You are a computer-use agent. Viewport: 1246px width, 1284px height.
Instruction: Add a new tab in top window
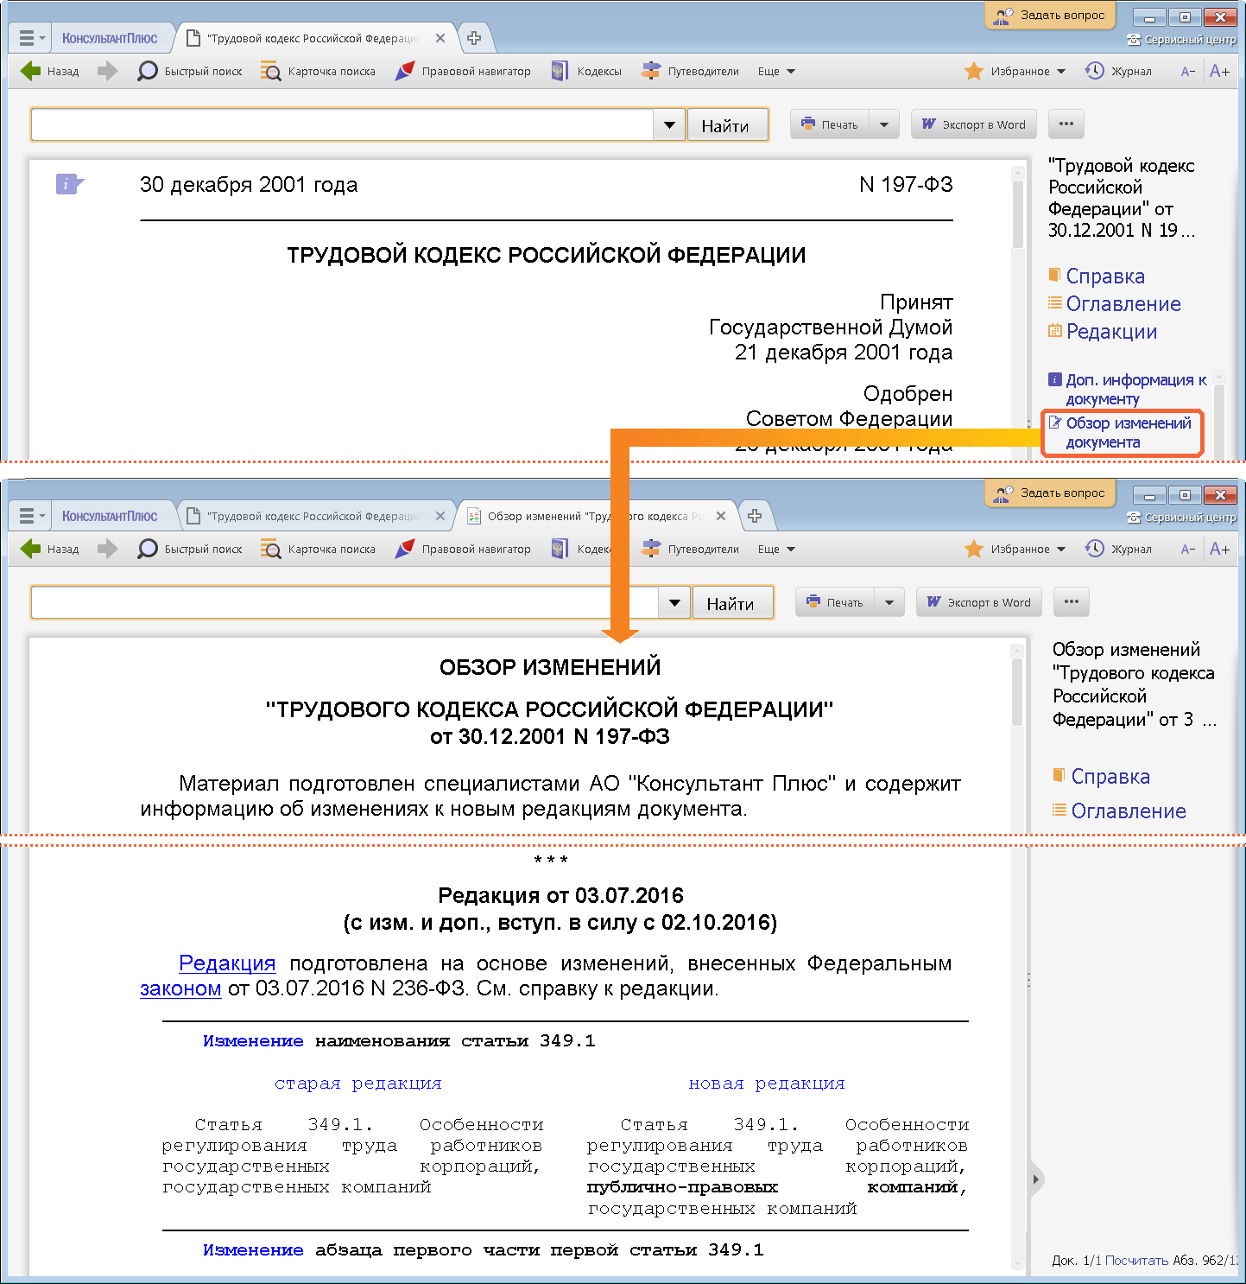[x=474, y=38]
